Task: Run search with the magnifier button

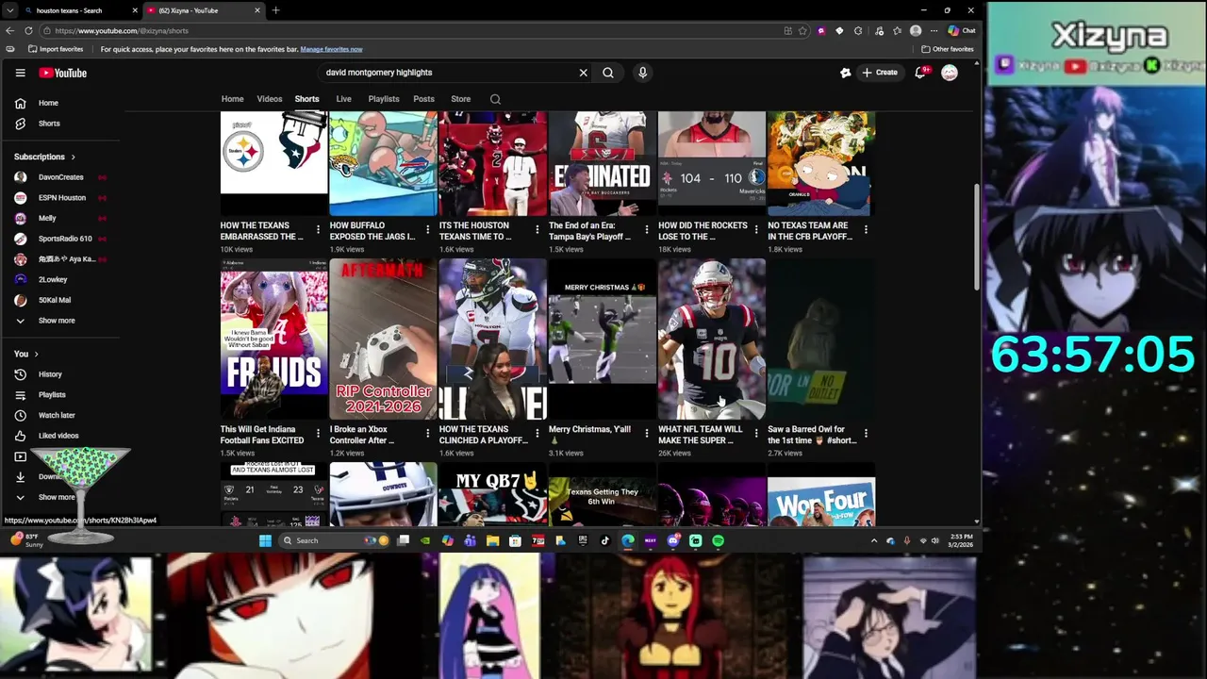Action: pos(608,73)
